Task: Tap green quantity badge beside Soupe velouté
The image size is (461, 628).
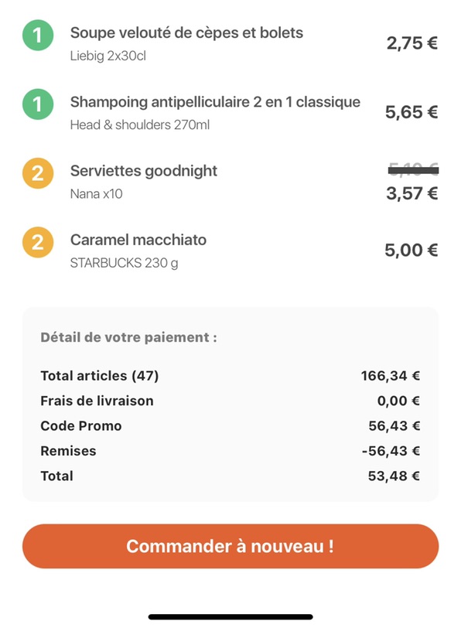Action: click(x=38, y=36)
